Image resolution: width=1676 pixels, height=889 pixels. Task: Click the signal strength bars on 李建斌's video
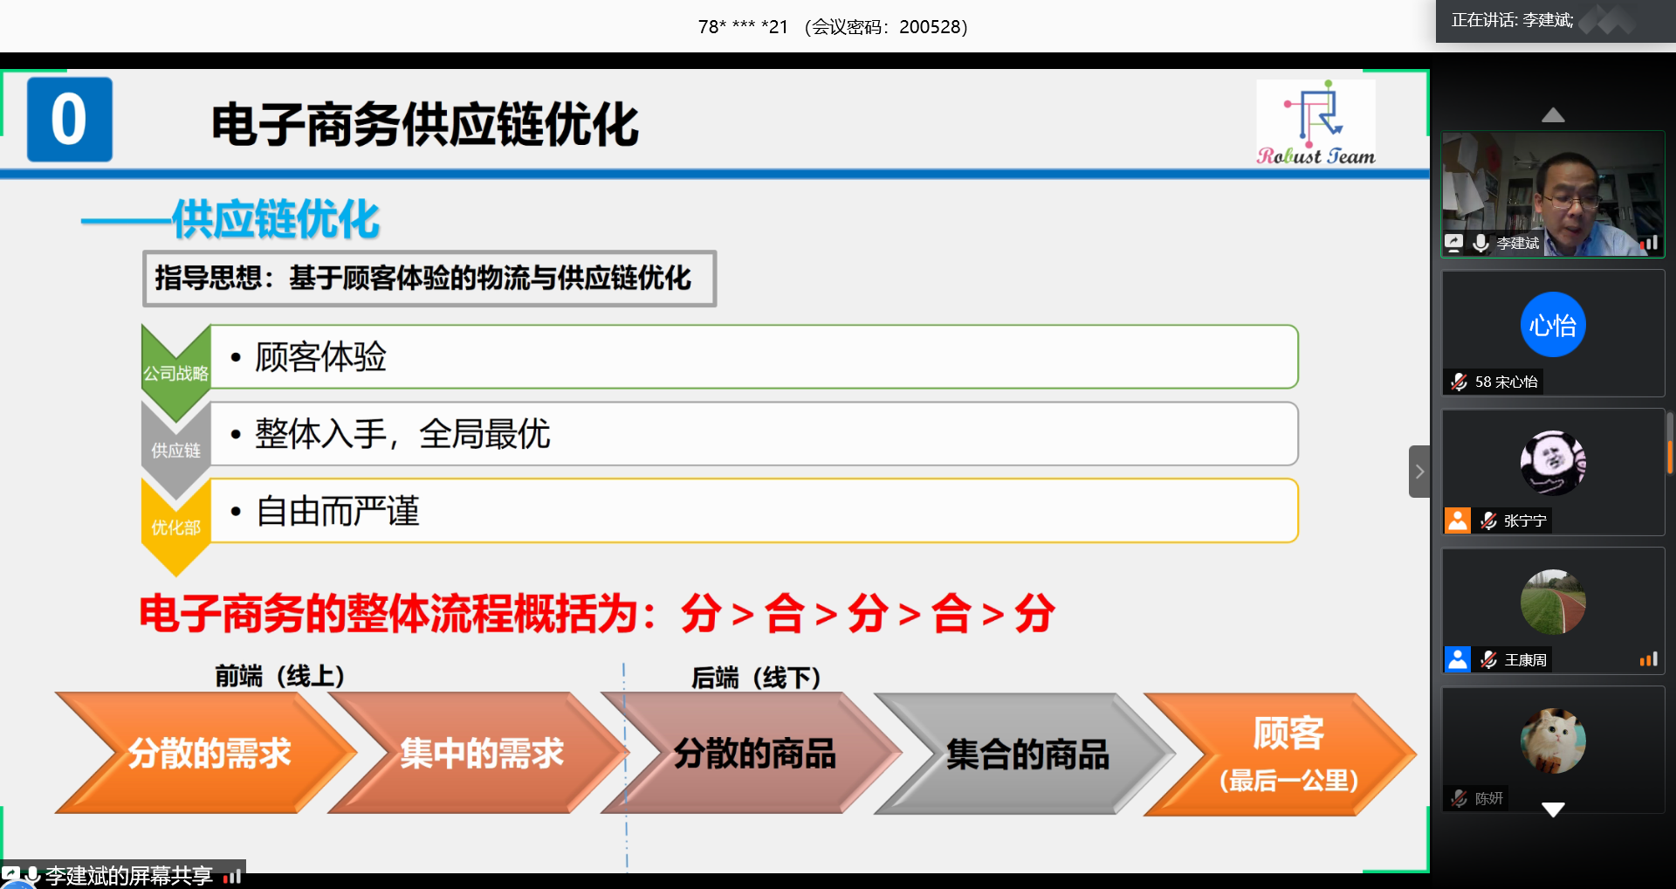[x=1648, y=243]
